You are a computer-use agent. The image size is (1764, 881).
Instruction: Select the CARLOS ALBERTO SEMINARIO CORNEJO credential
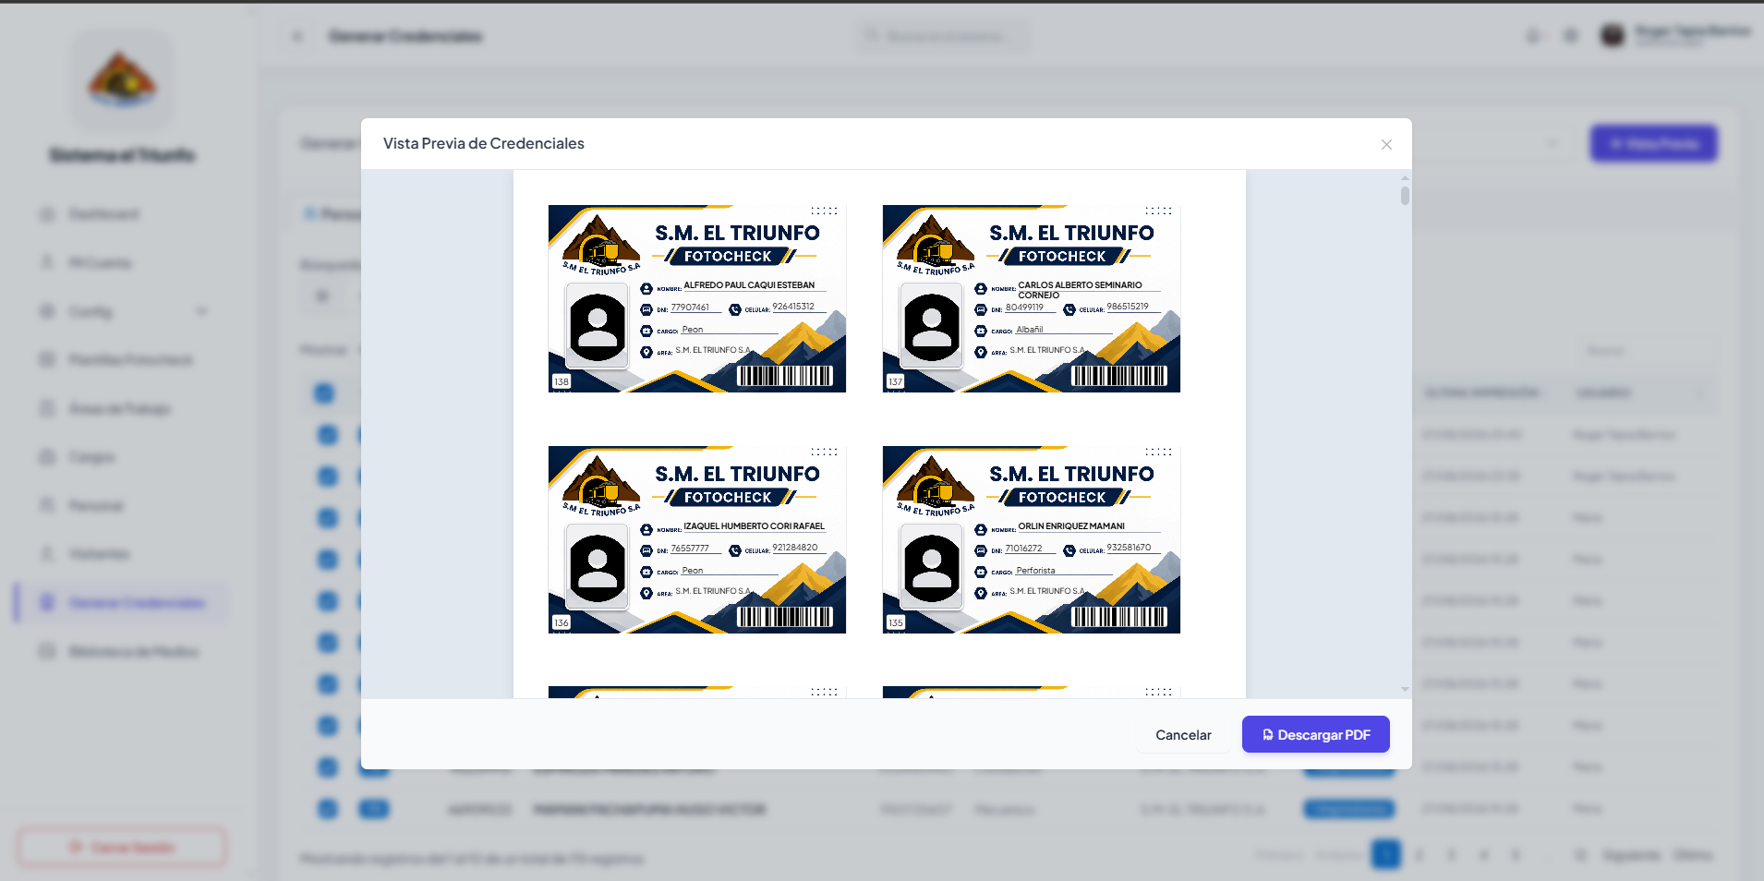click(x=1032, y=298)
